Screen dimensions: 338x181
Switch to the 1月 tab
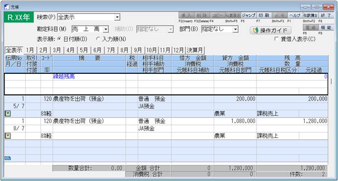[x=30, y=50]
